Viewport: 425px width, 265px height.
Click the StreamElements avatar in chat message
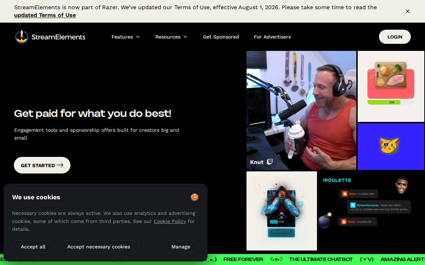[x=353, y=205]
